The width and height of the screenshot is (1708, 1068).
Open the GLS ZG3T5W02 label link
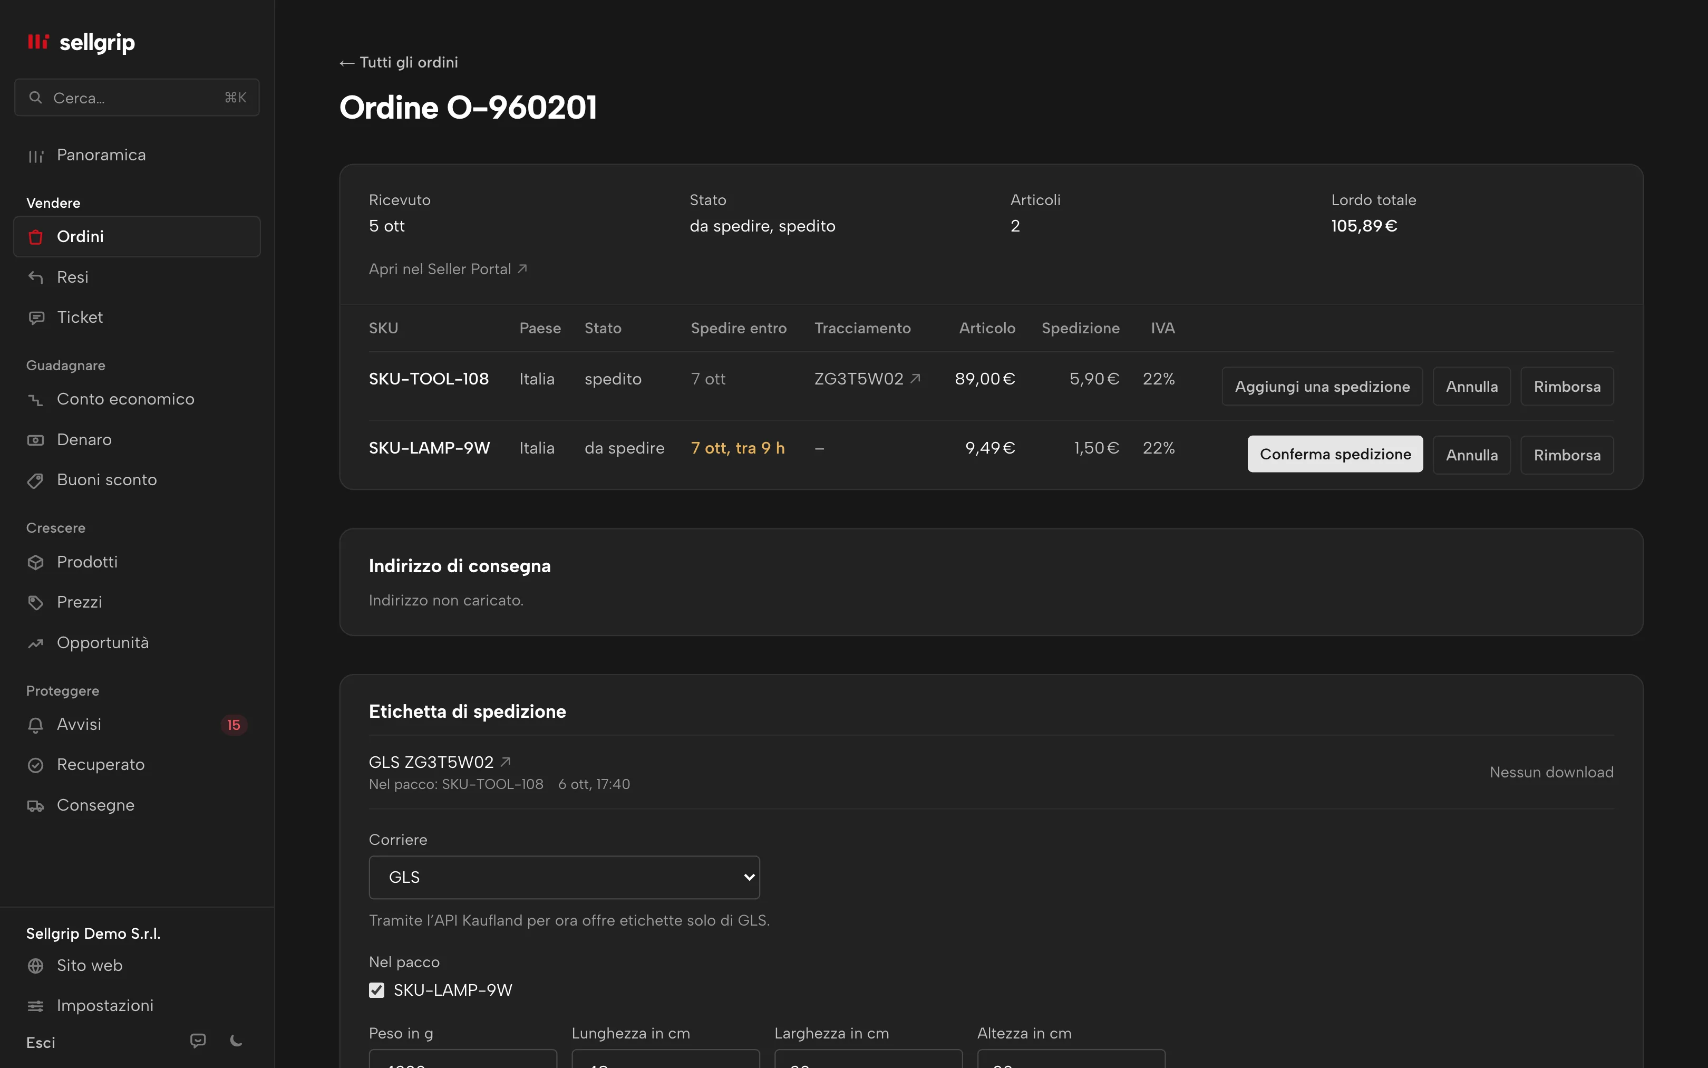[x=440, y=762]
